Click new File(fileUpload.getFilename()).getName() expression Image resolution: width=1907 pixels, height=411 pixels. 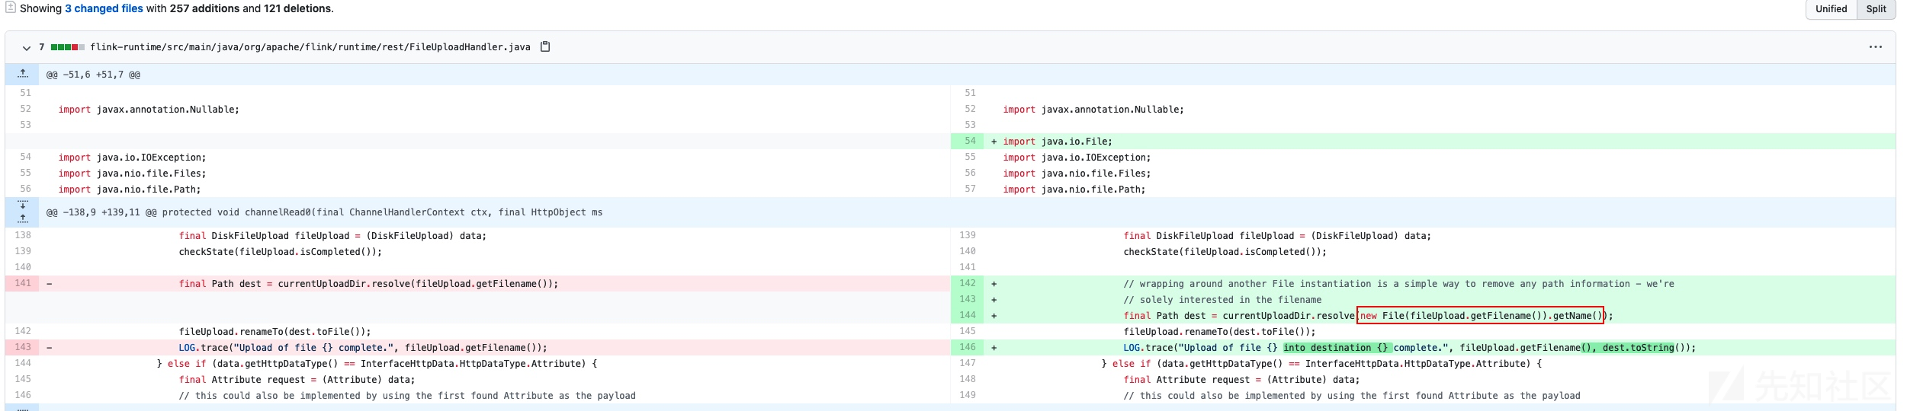point(1481,316)
